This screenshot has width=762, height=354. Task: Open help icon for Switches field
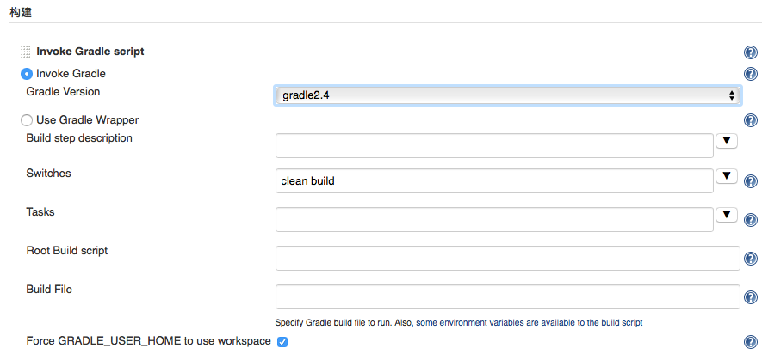(x=750, y=181)
